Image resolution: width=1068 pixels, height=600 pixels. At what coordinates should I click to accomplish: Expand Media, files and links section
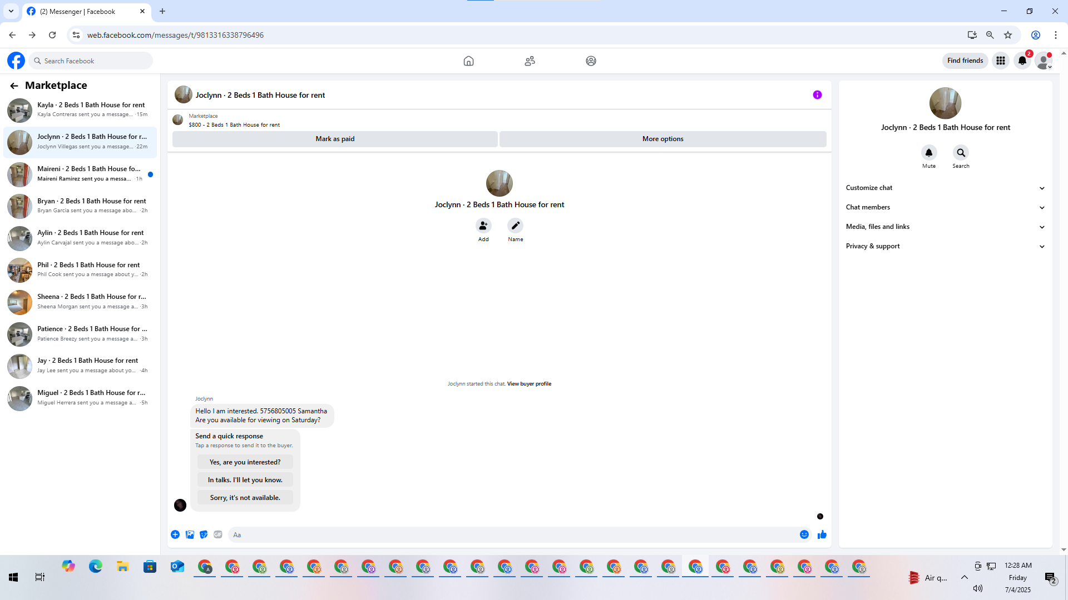945,227
